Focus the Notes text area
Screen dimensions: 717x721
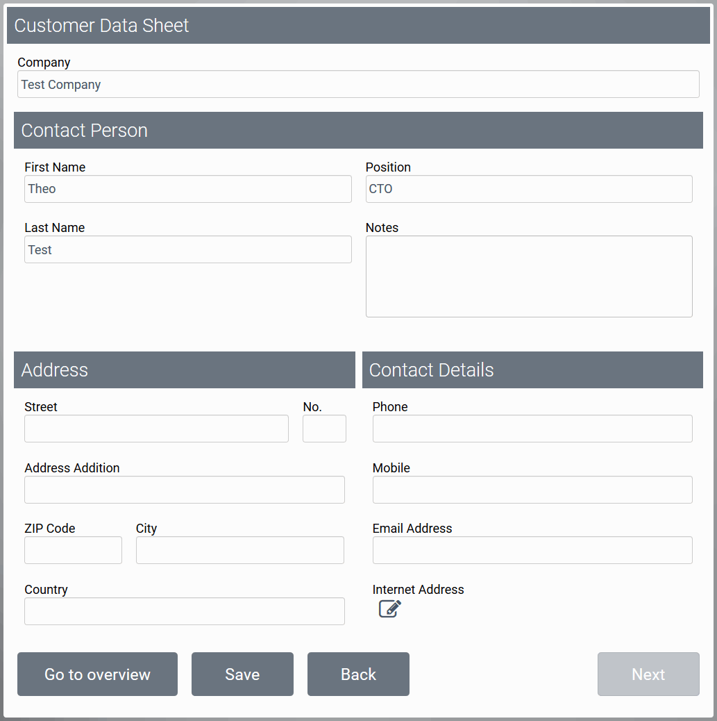(529, 276)
